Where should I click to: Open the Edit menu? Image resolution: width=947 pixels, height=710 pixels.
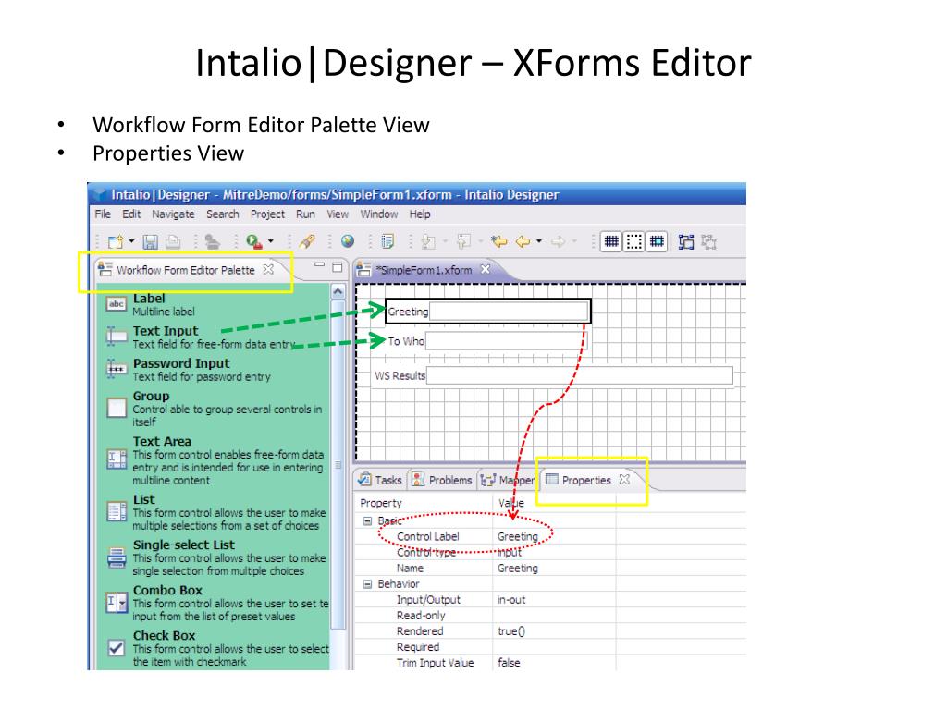(x=131, y=214)
